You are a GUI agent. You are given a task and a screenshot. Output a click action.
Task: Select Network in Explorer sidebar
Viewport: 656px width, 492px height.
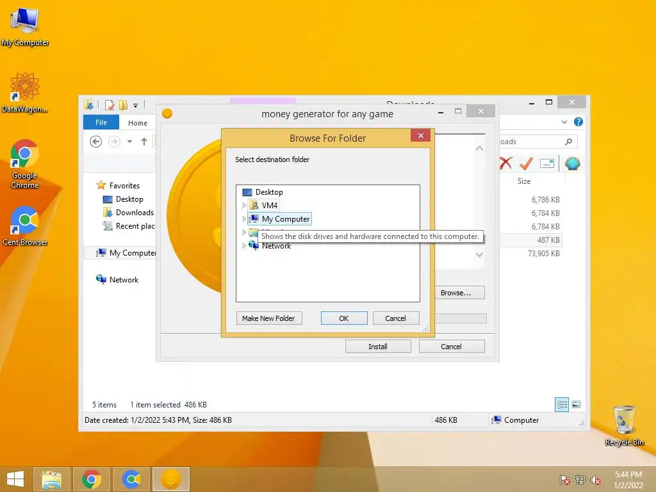point(117,279)
